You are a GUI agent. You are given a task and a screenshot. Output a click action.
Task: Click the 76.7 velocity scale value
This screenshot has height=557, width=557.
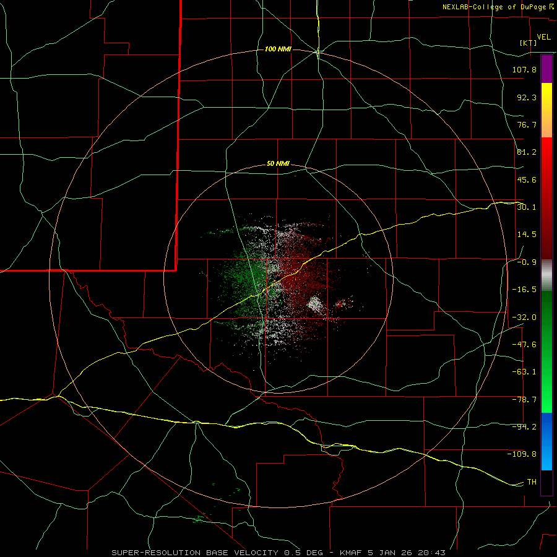[x=527, y=124]
